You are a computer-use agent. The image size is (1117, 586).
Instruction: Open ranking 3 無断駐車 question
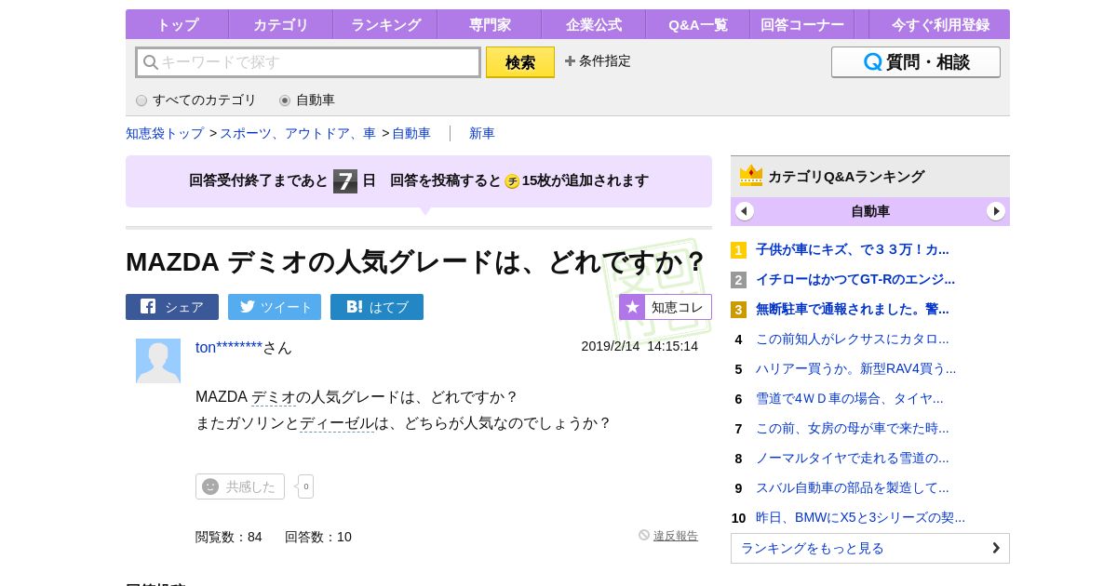853,309
